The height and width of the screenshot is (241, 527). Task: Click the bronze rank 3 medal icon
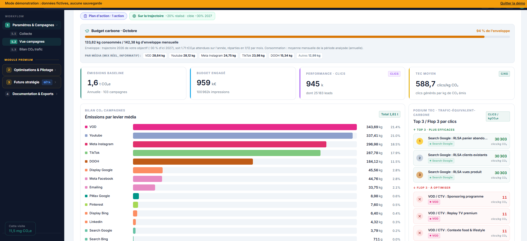click(420, 175)
